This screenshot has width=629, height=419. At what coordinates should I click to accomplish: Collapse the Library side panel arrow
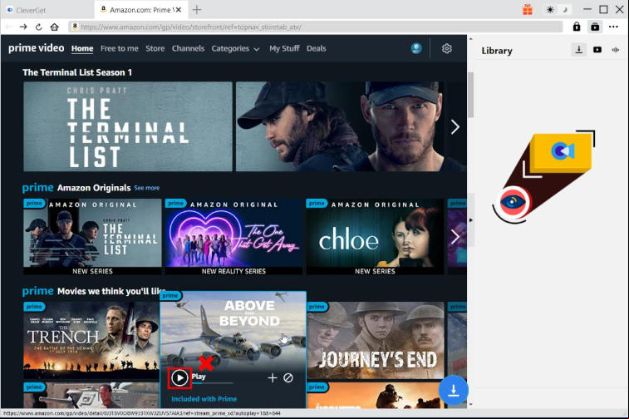tap(470, 220)
